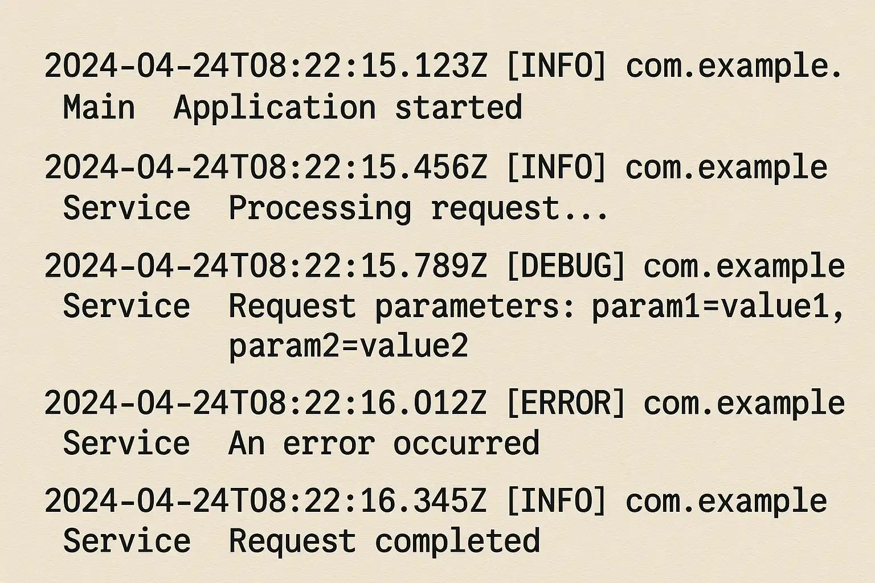Select the timestamp ending in 16.012Z
The image size is (875, 583).
click(x=266, y=403)
